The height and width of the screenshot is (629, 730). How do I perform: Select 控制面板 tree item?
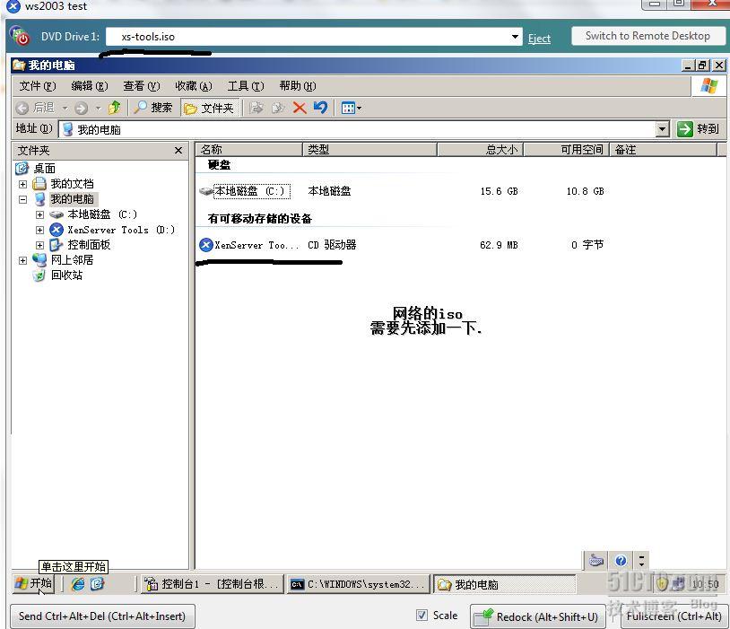[89, 245]
